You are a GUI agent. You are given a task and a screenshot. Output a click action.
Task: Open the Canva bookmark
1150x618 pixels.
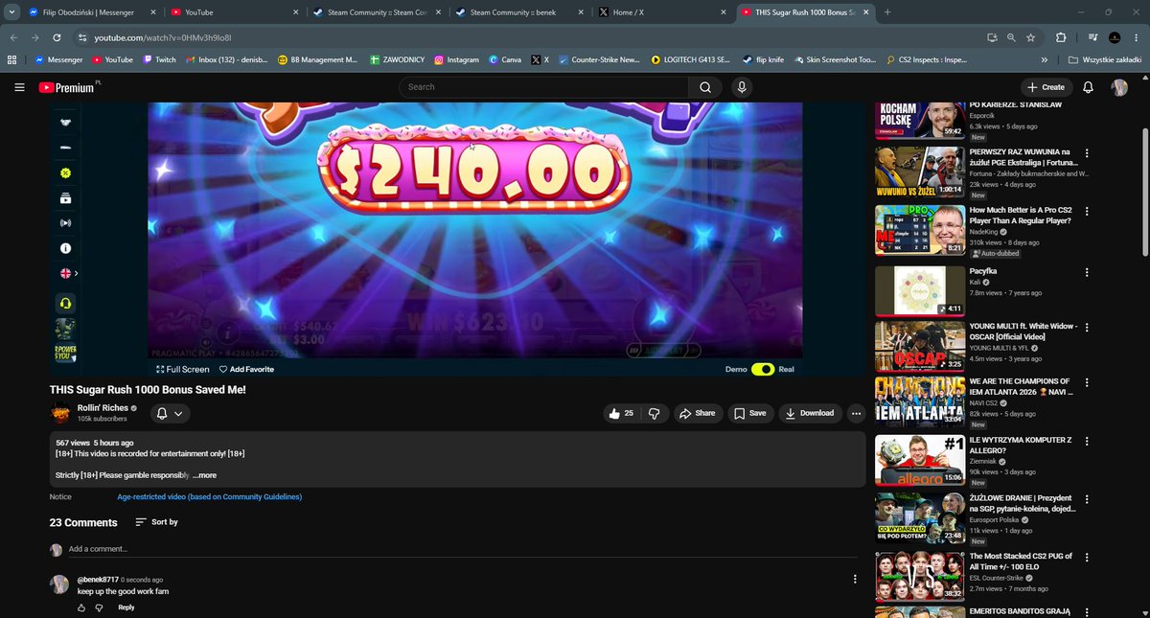505,59
